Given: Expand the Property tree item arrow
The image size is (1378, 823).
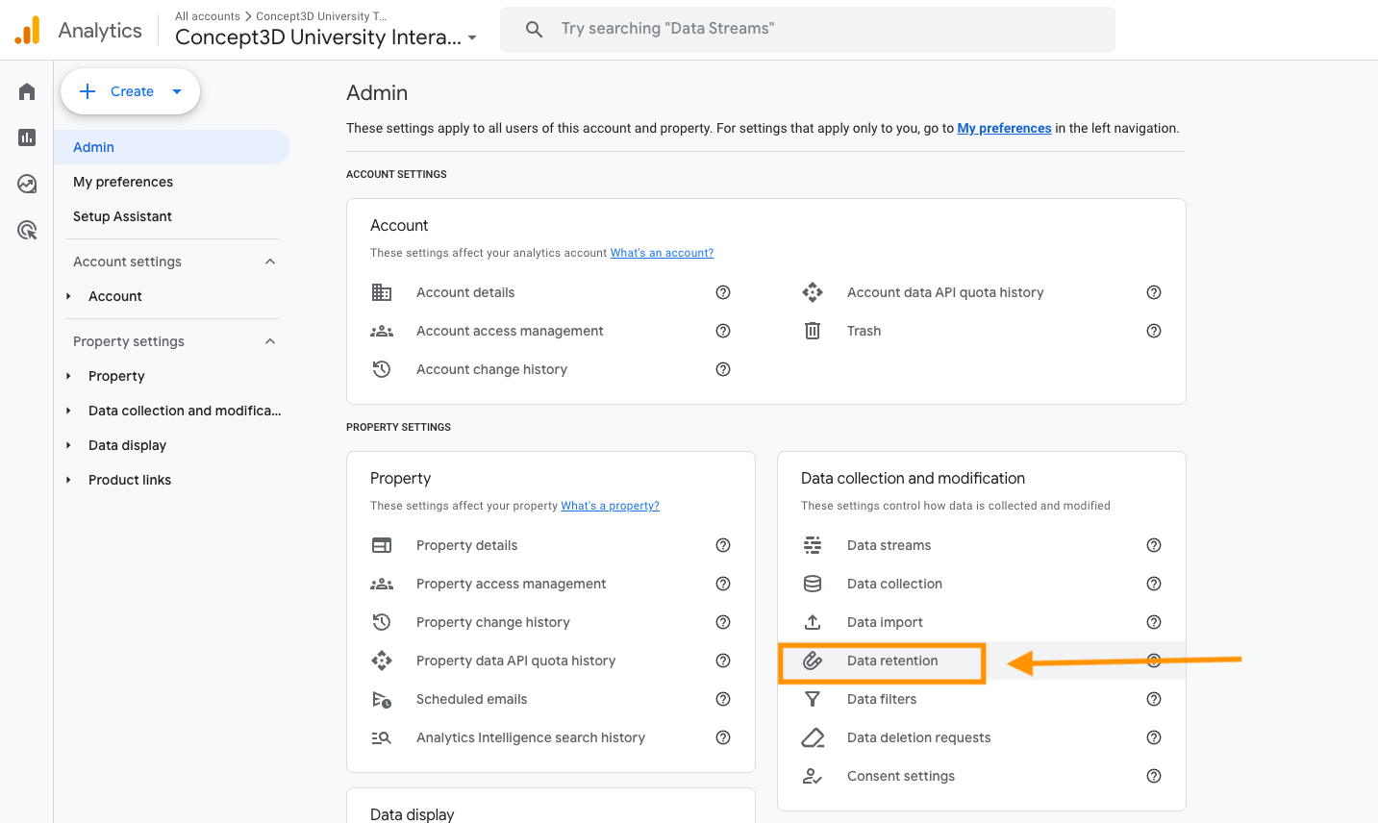Looking at the screenshot, I should (68, 376).
